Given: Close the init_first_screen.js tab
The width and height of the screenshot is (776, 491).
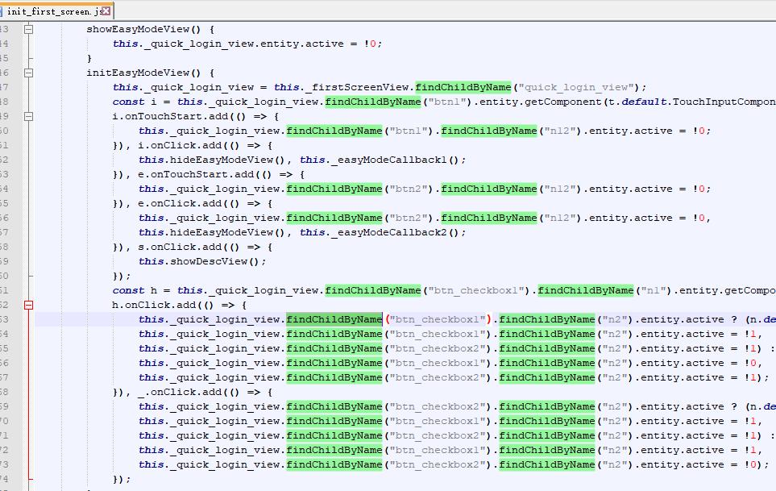Looking at the screenshot, I should [x=106, y=10].
